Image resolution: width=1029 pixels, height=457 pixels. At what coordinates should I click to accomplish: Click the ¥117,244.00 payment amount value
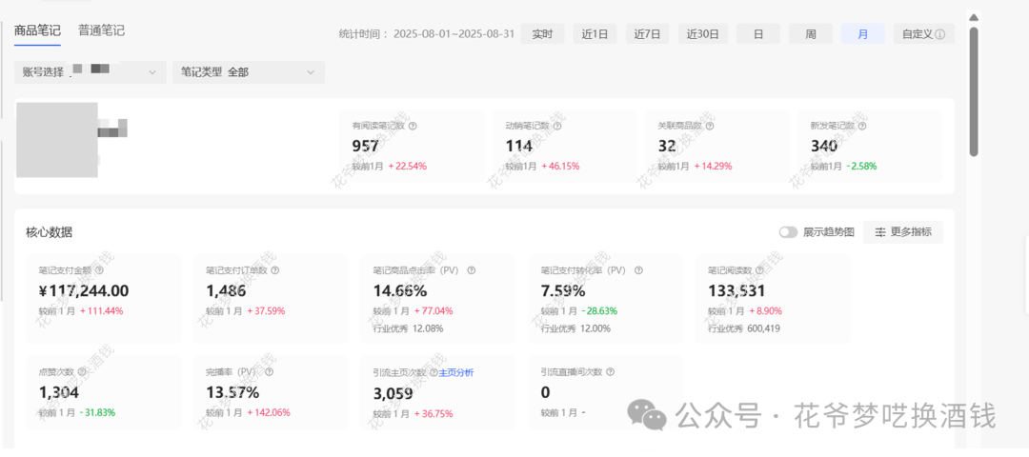[83, 291]
